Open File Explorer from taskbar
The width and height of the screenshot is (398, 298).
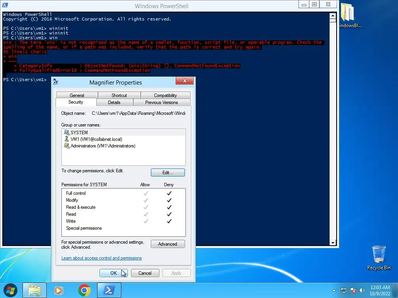tap(35, 290)
